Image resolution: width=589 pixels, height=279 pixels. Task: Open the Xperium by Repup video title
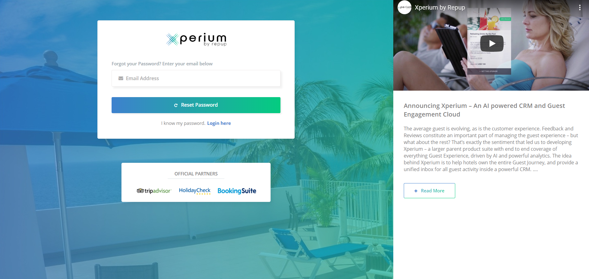point(440,7)
